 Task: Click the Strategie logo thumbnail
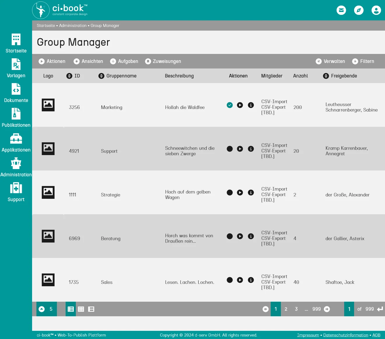pyautogui.click(x=48, y=192)
